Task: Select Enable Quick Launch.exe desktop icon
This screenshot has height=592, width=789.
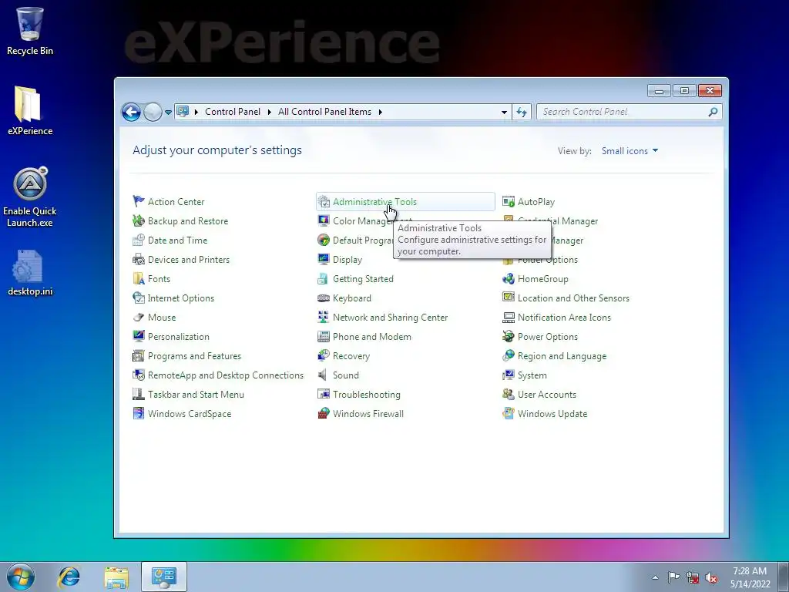Action: click(30, 197)
